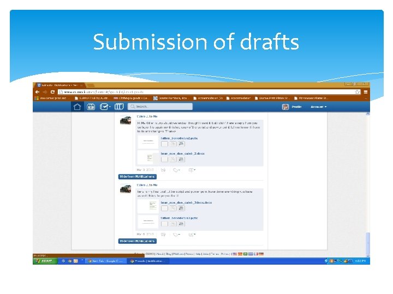This screenshot has height=294, width=393.
Task: Click Hide from Notifications under Mar 6 post
Action: point(138,241)
